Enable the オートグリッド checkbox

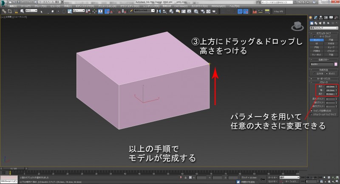[314, 36]
